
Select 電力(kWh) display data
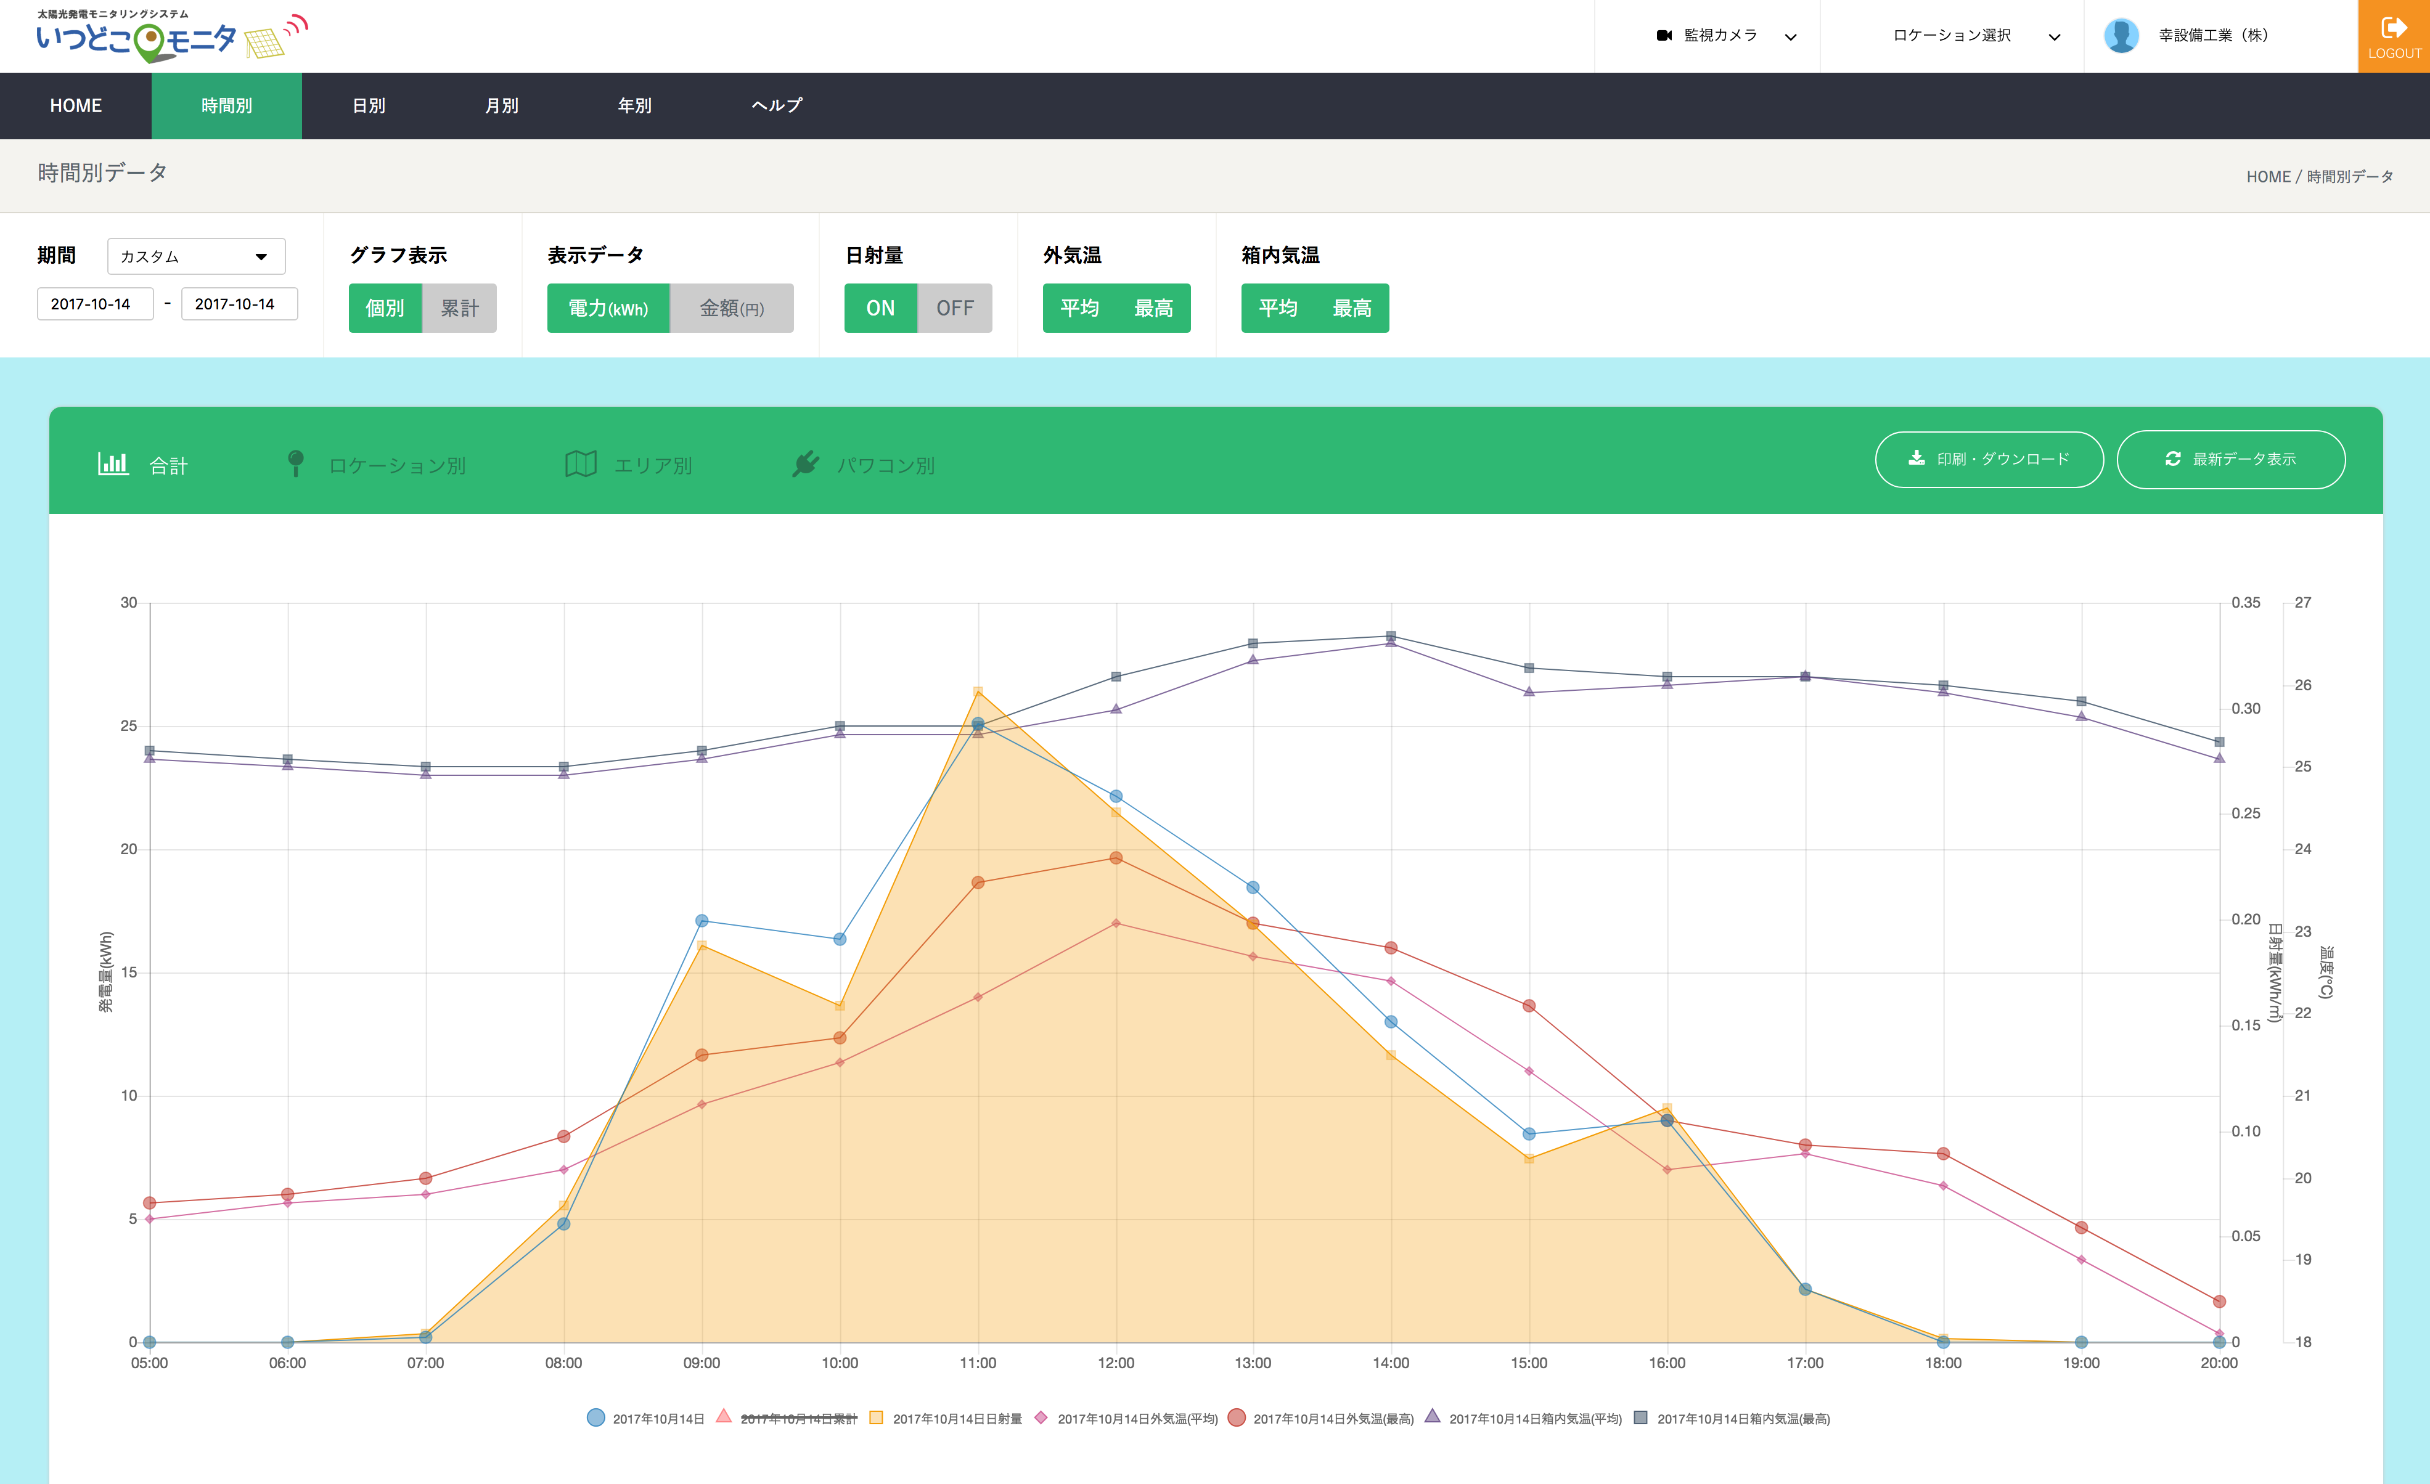tap(608, 308)
